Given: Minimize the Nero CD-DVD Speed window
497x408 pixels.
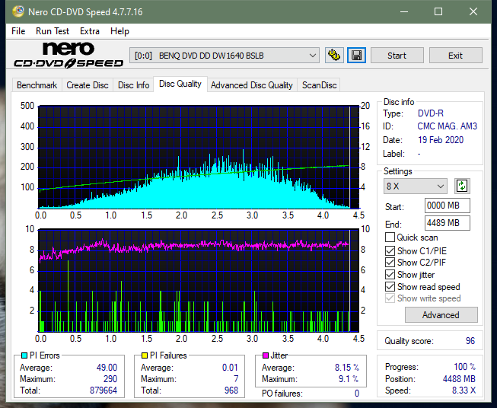Looking at the screenshot, I should point(404,11).
